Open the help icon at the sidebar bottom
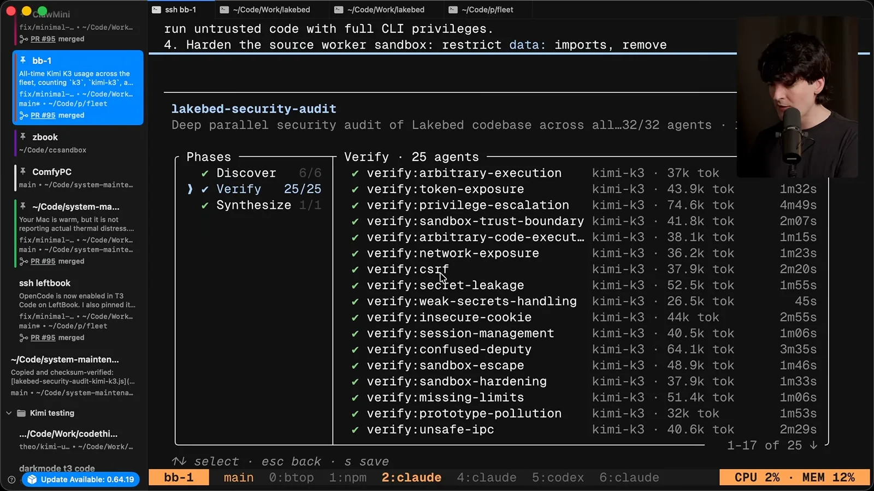The image size is (874, 491). pyautogui.click(x=11, y=480)
